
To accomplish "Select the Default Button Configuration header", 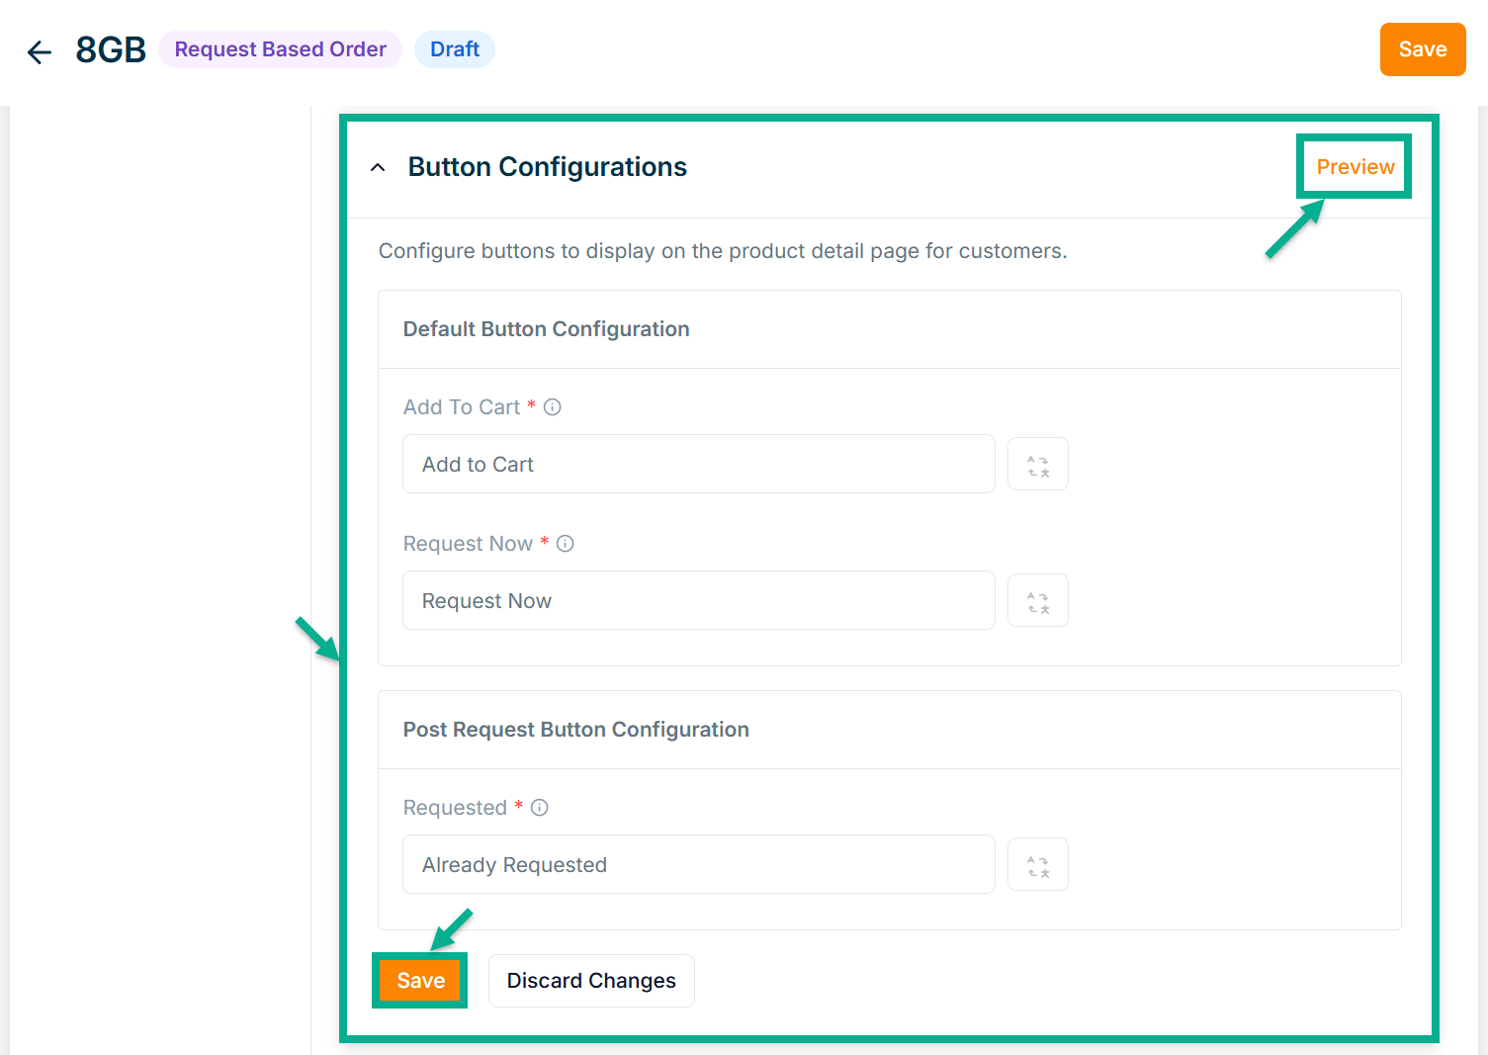I will coord(546,329).
